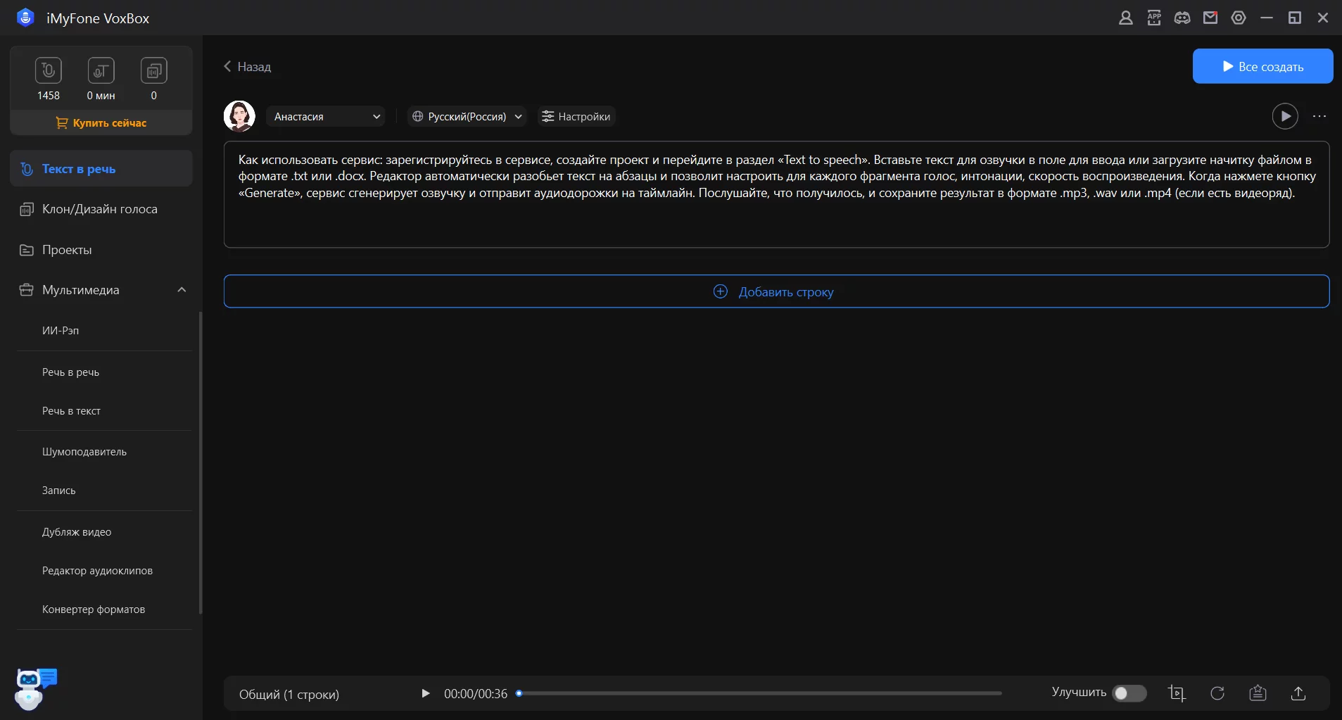Screen dimensions: 1342x720
Task: Click the 0 мин voice minutes icon
Action: 101,70
